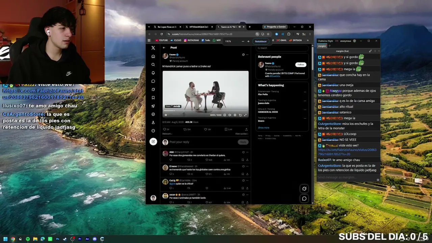The width and height of the screenshot is (432, 243).
Task: Open Grok icon in X sidebar
Action: tap(153, 89)
